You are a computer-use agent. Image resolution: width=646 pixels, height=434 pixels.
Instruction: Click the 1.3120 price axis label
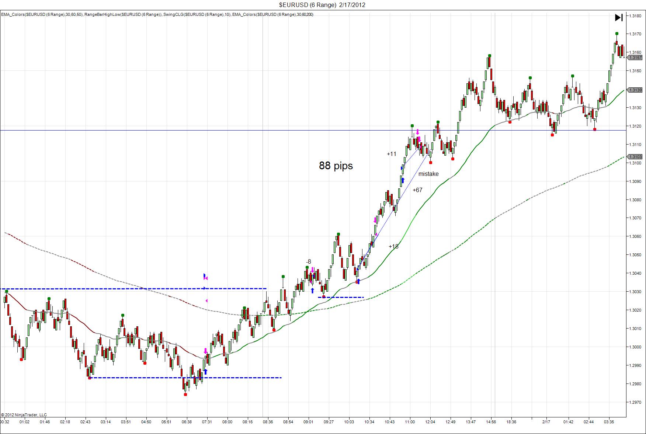point(636,126)
